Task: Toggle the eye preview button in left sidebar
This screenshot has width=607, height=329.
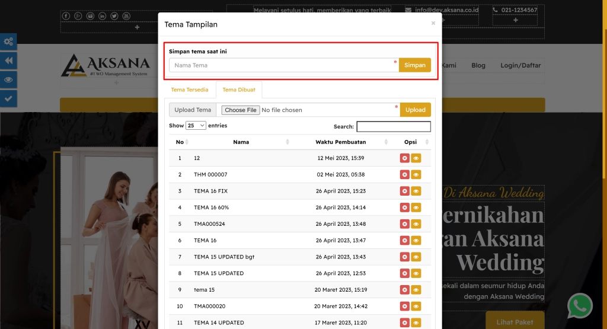Action: click(8, 79)
